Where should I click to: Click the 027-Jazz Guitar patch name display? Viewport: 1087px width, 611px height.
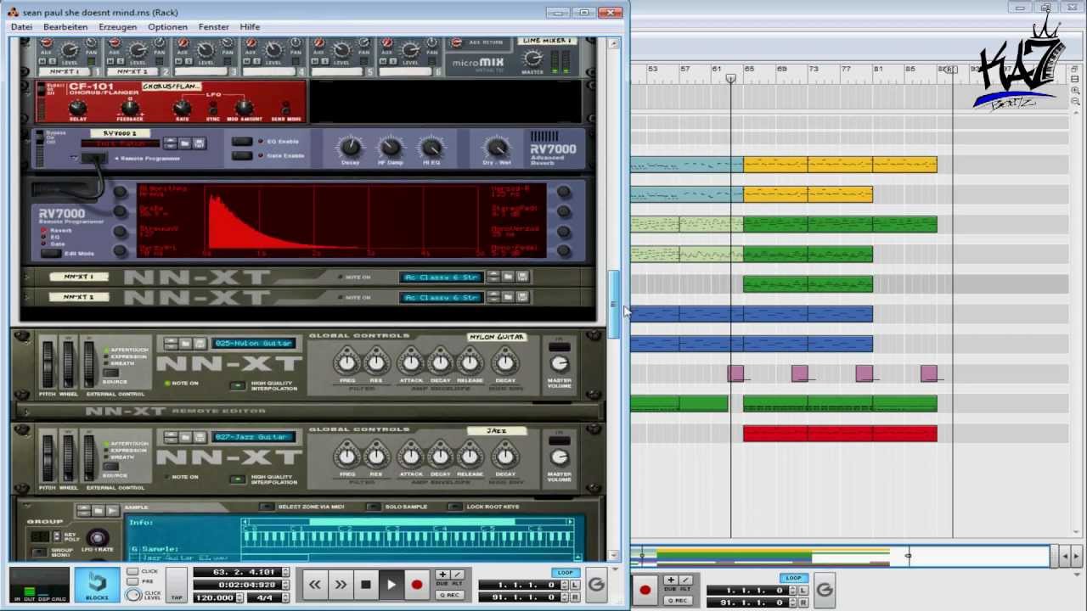click(254, 436)
